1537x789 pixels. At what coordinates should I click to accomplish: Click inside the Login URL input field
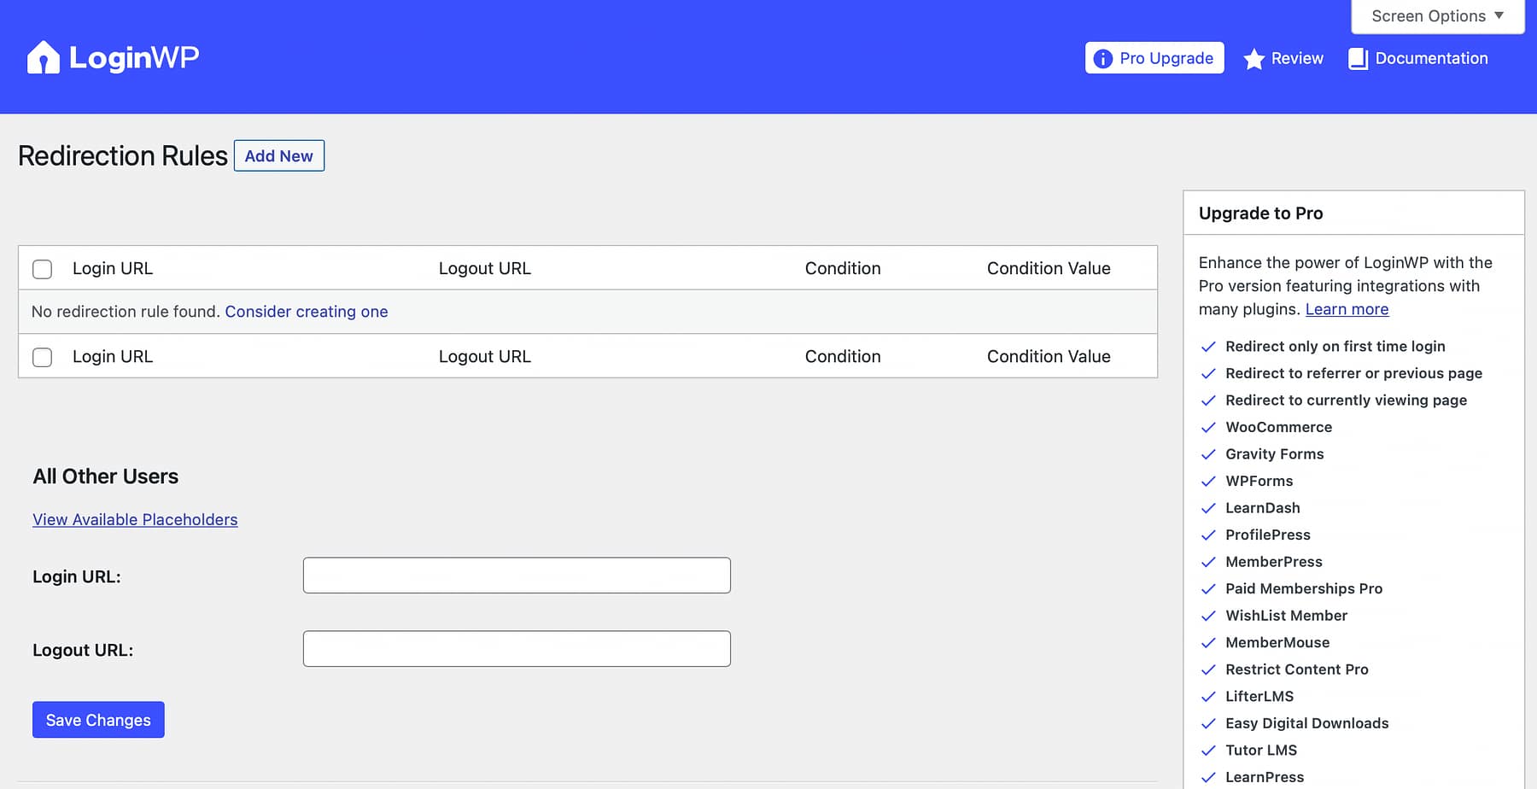516,575
